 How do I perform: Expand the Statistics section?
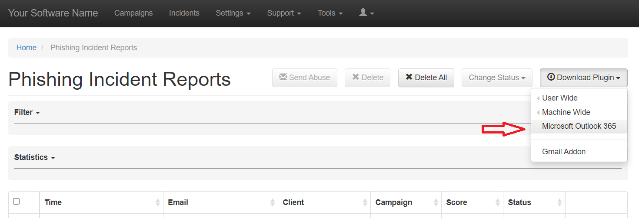pos(35,157)
